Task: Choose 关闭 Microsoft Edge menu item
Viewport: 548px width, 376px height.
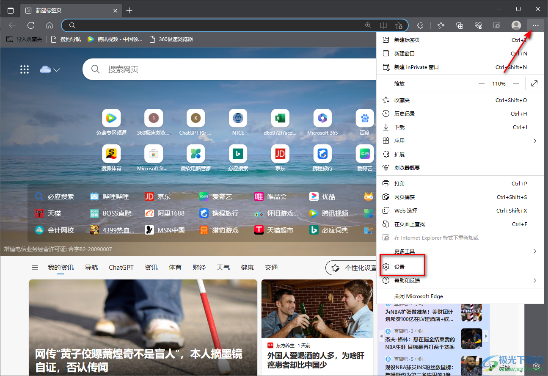Action: [460, 296]
